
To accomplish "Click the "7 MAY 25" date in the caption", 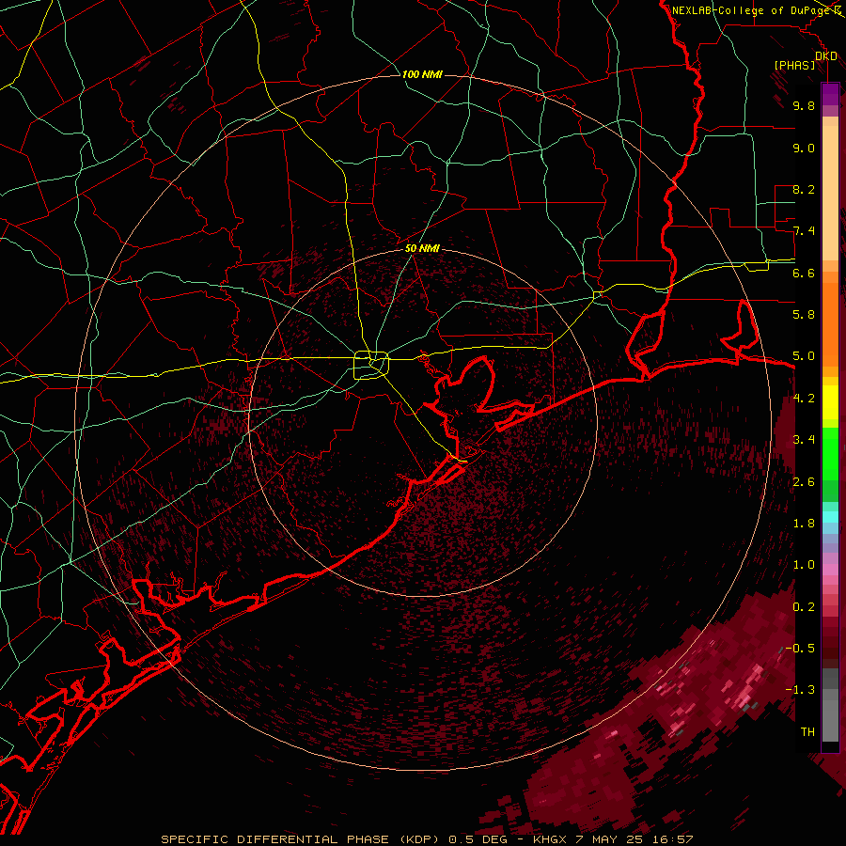I will [x=610, y=839].
